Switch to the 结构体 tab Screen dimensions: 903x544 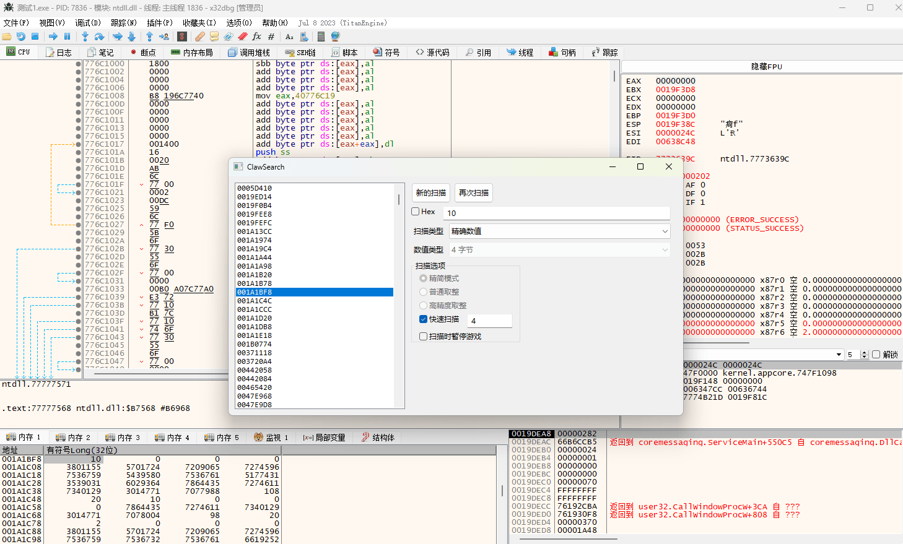tap(378, 437)
